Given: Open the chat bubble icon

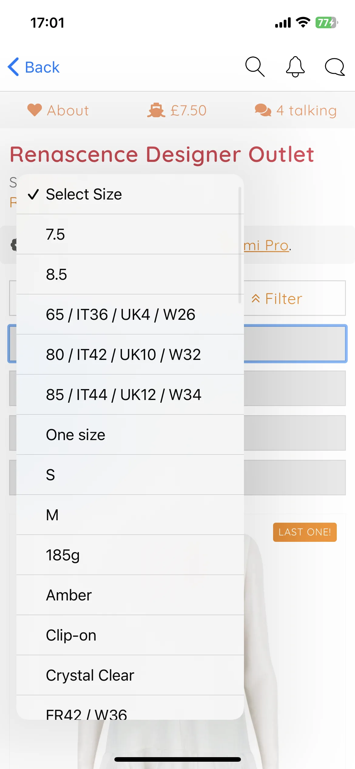Looking at the screenshot, I should [335, 67].
